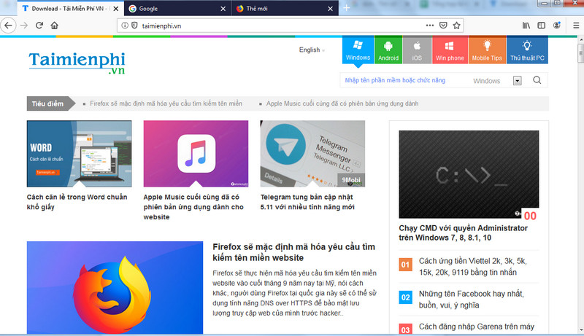Switch to the Google tab
584x336 pixels.
click(x=177, y=8)
